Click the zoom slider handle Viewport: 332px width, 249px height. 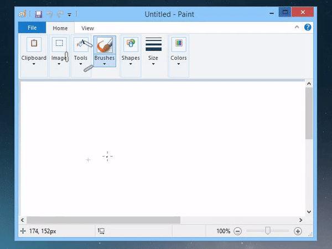coord(268,231)
